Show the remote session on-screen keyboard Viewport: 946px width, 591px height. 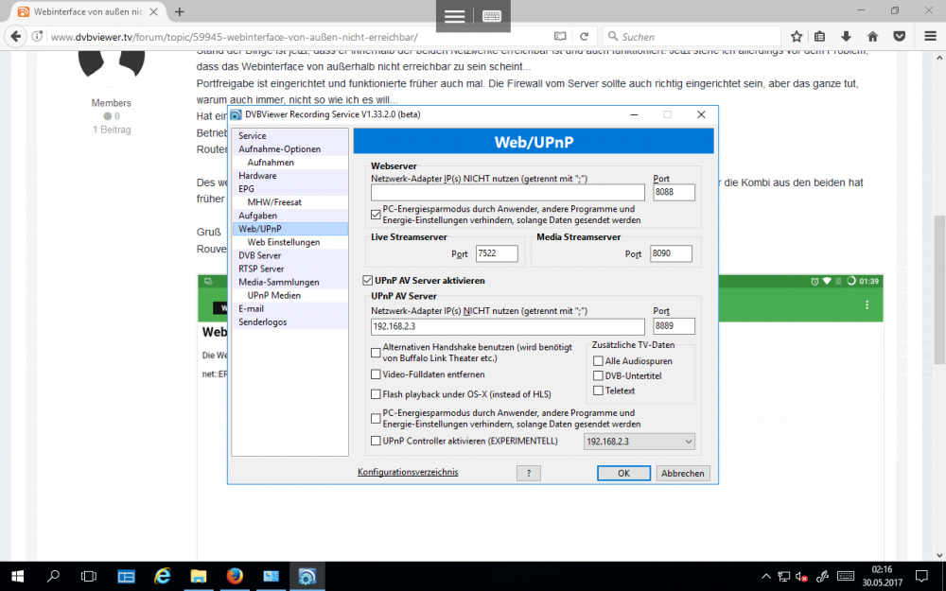[492, 16]
